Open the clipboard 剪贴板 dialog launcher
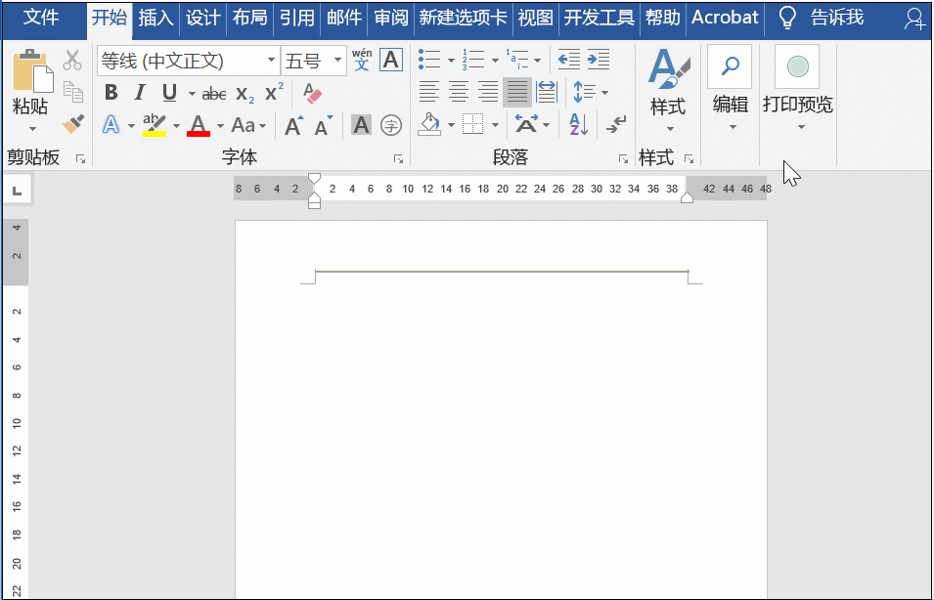 [80, 158]
